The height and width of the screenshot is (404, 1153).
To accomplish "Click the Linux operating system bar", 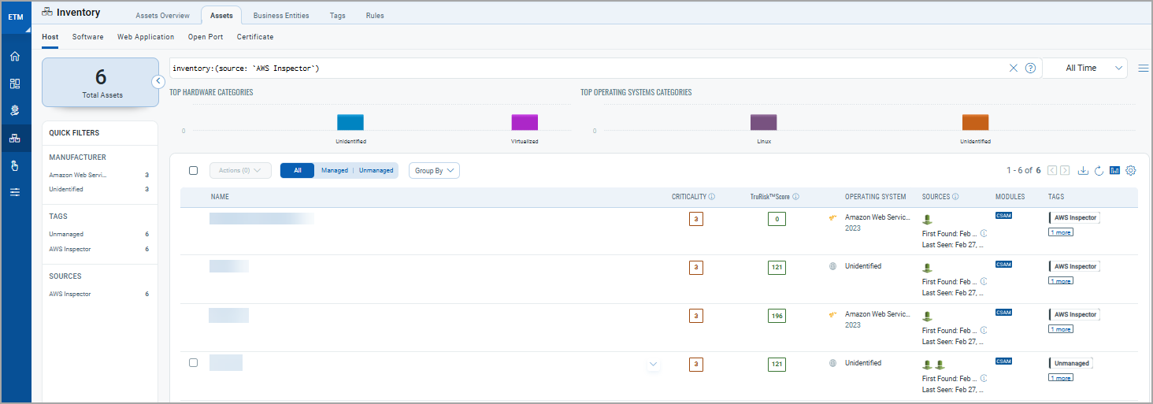I will [764, 122].
